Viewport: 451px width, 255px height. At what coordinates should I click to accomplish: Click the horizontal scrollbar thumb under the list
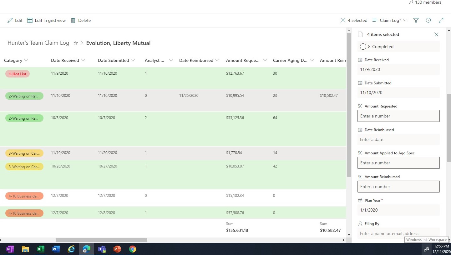pyautogui.click(x=101, y=240)
